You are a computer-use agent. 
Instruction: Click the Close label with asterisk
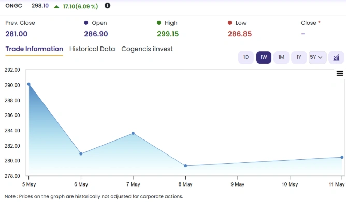pos(311,23)
